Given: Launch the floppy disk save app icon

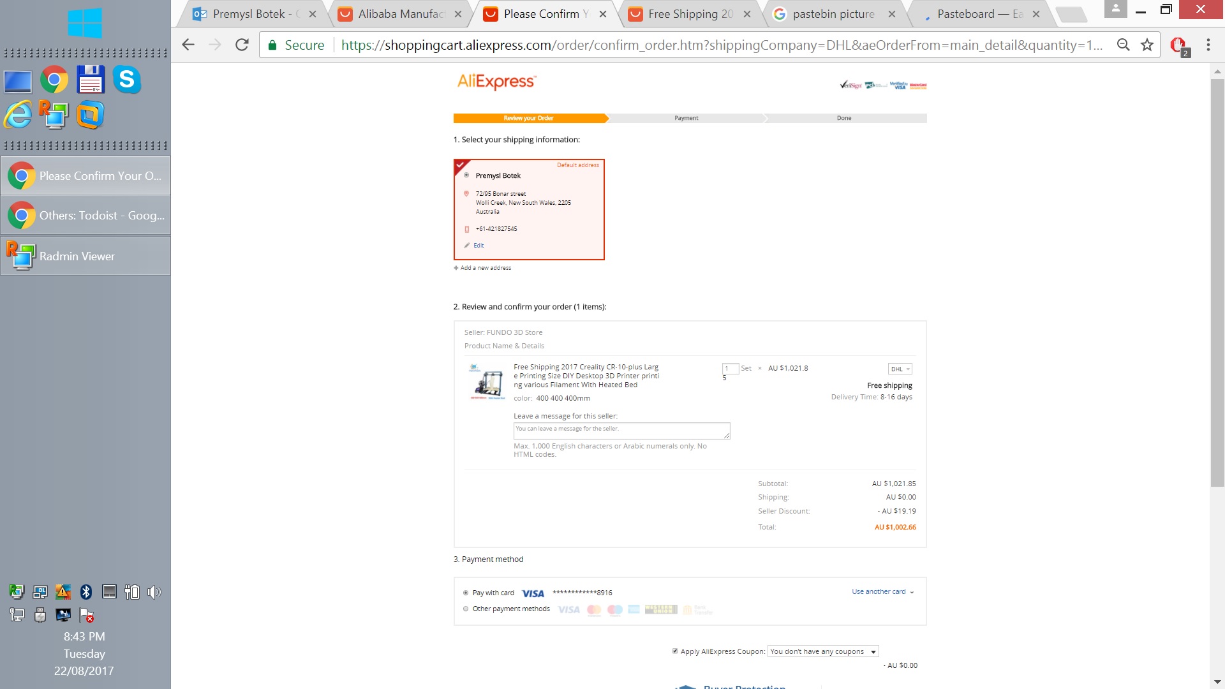Looking at the screenshot, I should pyautogui.click(x=91, y=80).
